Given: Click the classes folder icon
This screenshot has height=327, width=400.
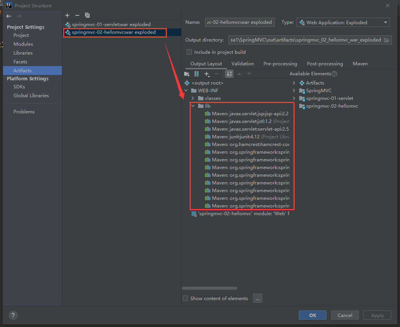Looking at the screenshot, I should coord(201,98).
